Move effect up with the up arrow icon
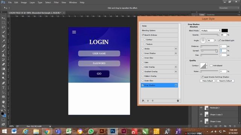Image resolution: width=241 pixels, height=135 pixels. [x=148, y=101]
